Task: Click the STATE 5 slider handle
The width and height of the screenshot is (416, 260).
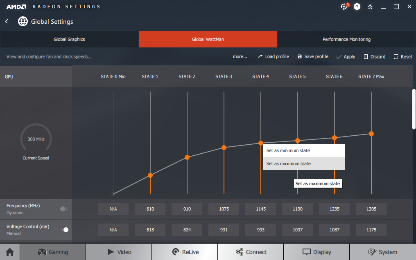Action: pos(298,141)
